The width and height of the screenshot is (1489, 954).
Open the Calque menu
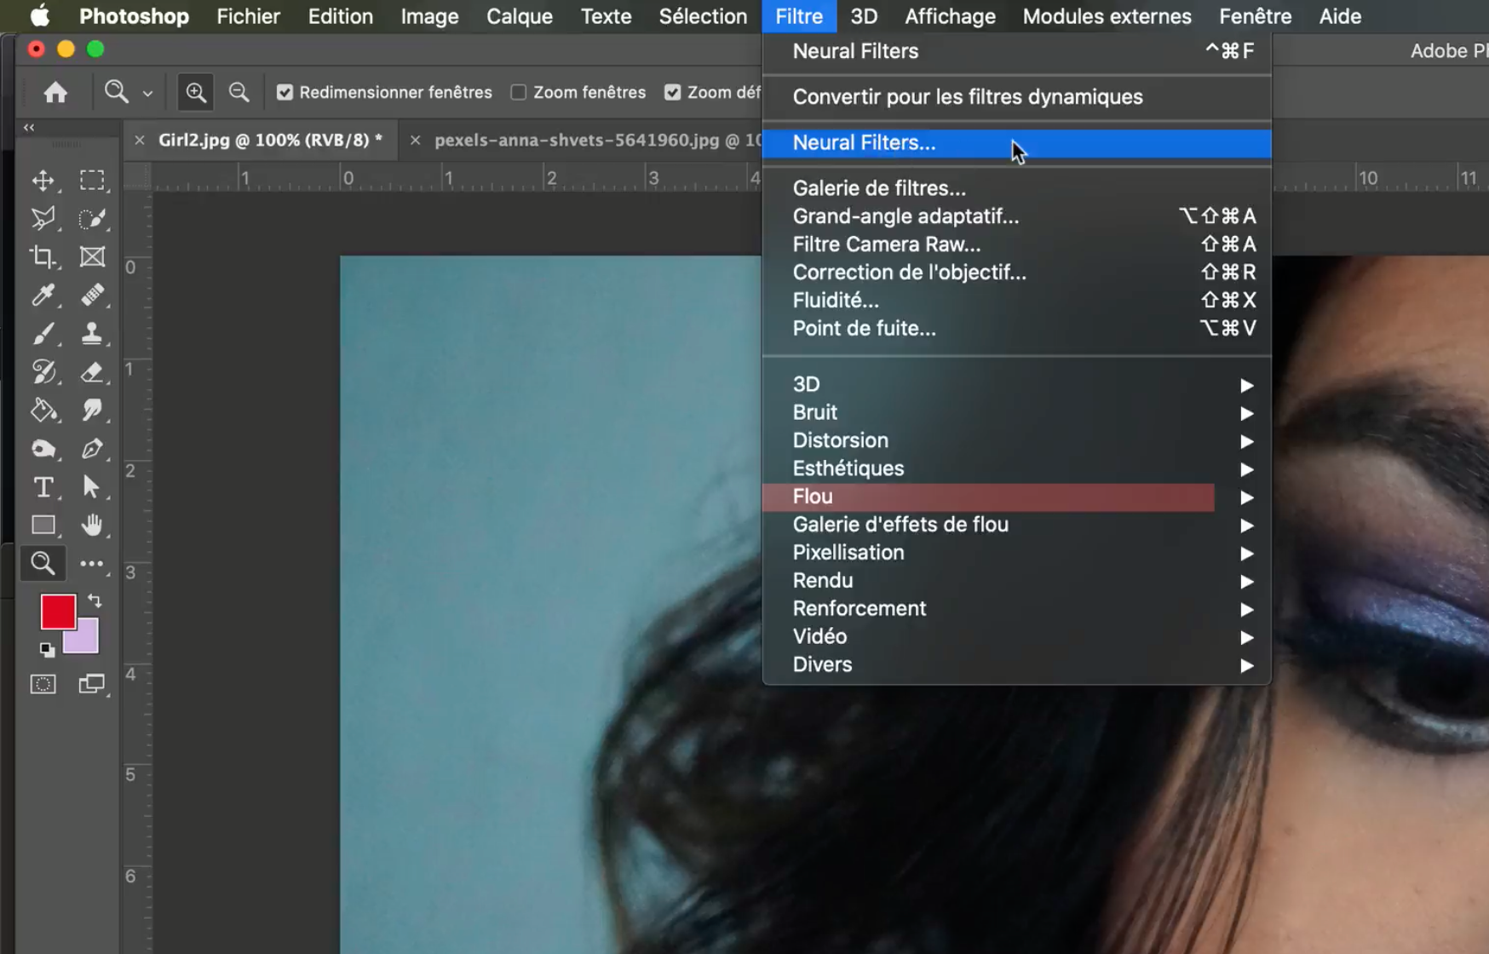click(x=519, y=16)
